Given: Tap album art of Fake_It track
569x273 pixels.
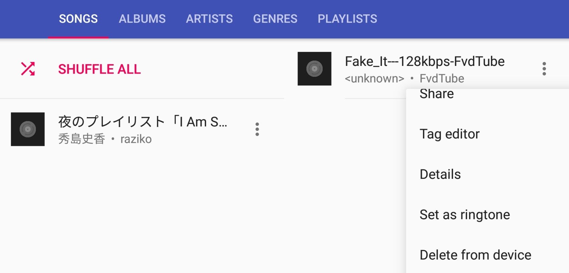Looking at the screenshot, I should pyautogui.click(x=315, y=69).
